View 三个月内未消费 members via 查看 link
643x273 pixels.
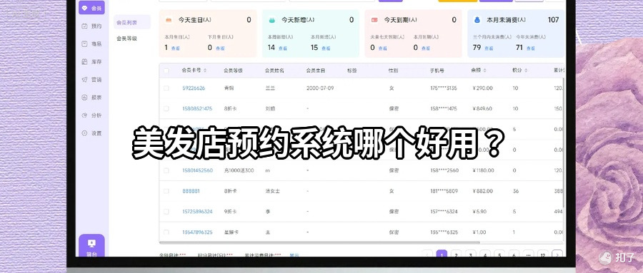click(x=489, y=48)
